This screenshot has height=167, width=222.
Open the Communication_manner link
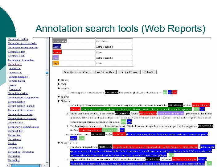pyautogui.click(x=21, y=106)
